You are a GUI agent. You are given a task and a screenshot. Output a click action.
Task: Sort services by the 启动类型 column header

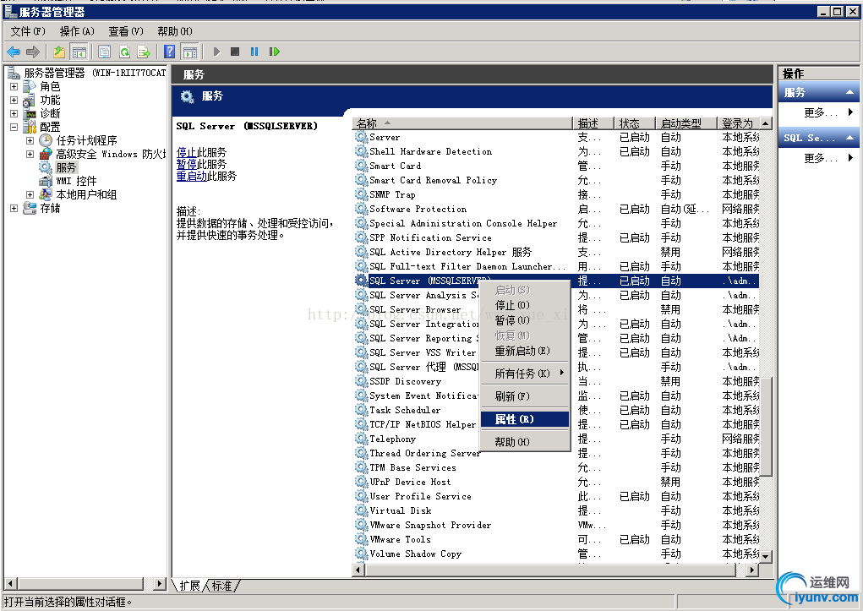click(686, 123)
